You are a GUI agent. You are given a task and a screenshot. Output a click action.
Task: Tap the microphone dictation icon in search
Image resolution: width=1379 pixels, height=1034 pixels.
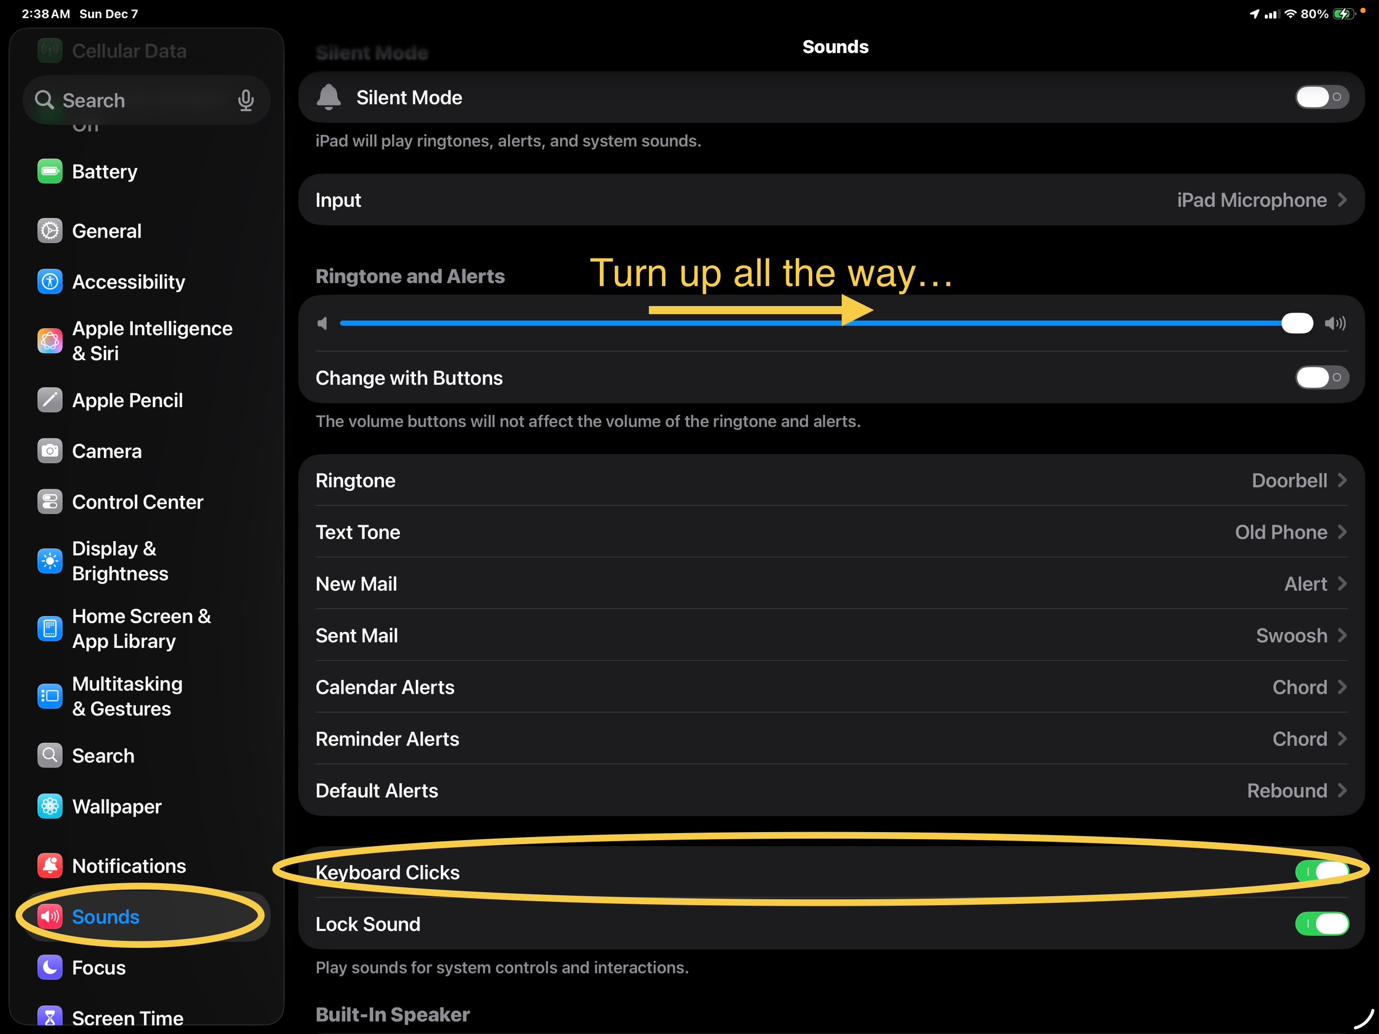(246, 100)
